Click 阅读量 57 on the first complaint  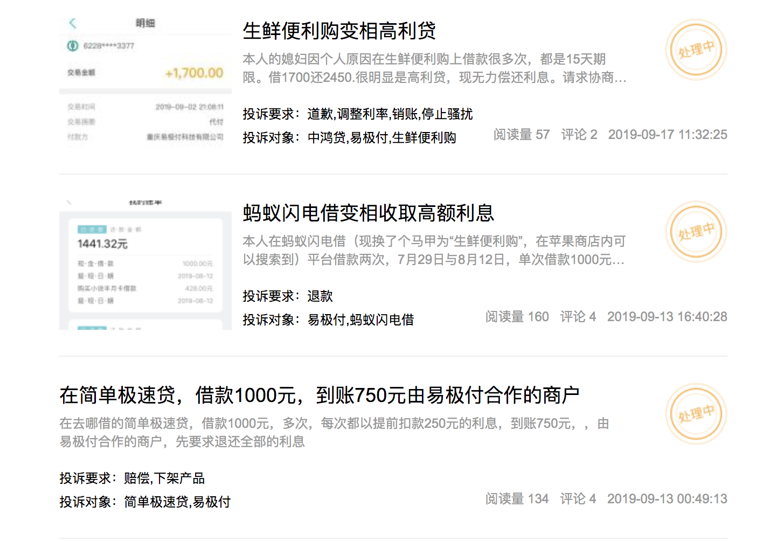pos(521,134)
